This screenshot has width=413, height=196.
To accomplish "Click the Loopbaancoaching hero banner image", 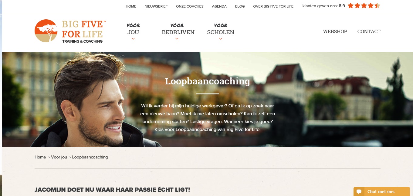I will click(x=208, y=100).
